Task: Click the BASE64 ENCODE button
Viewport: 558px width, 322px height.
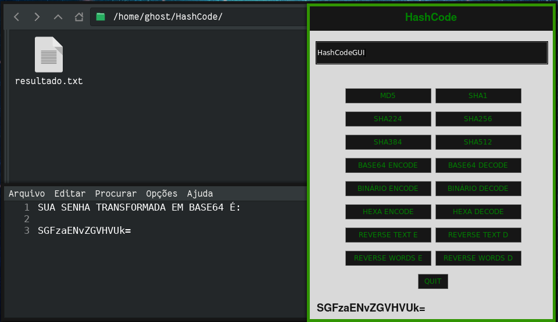Action: (x=388, y=165)
